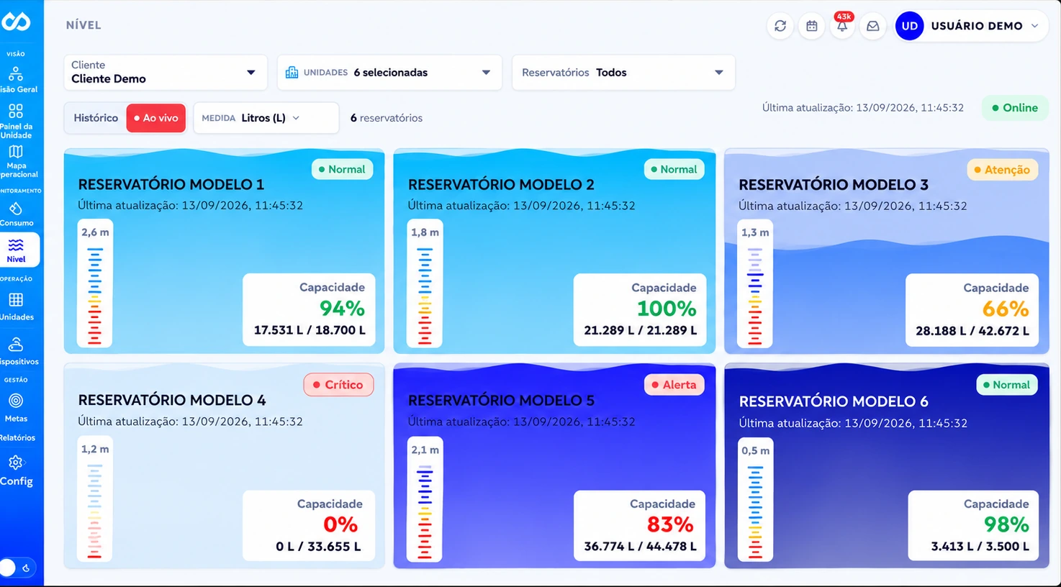This screenshot has width=1061, height=587.
Task: Open the Config gear settings
Action: [16, 470]
